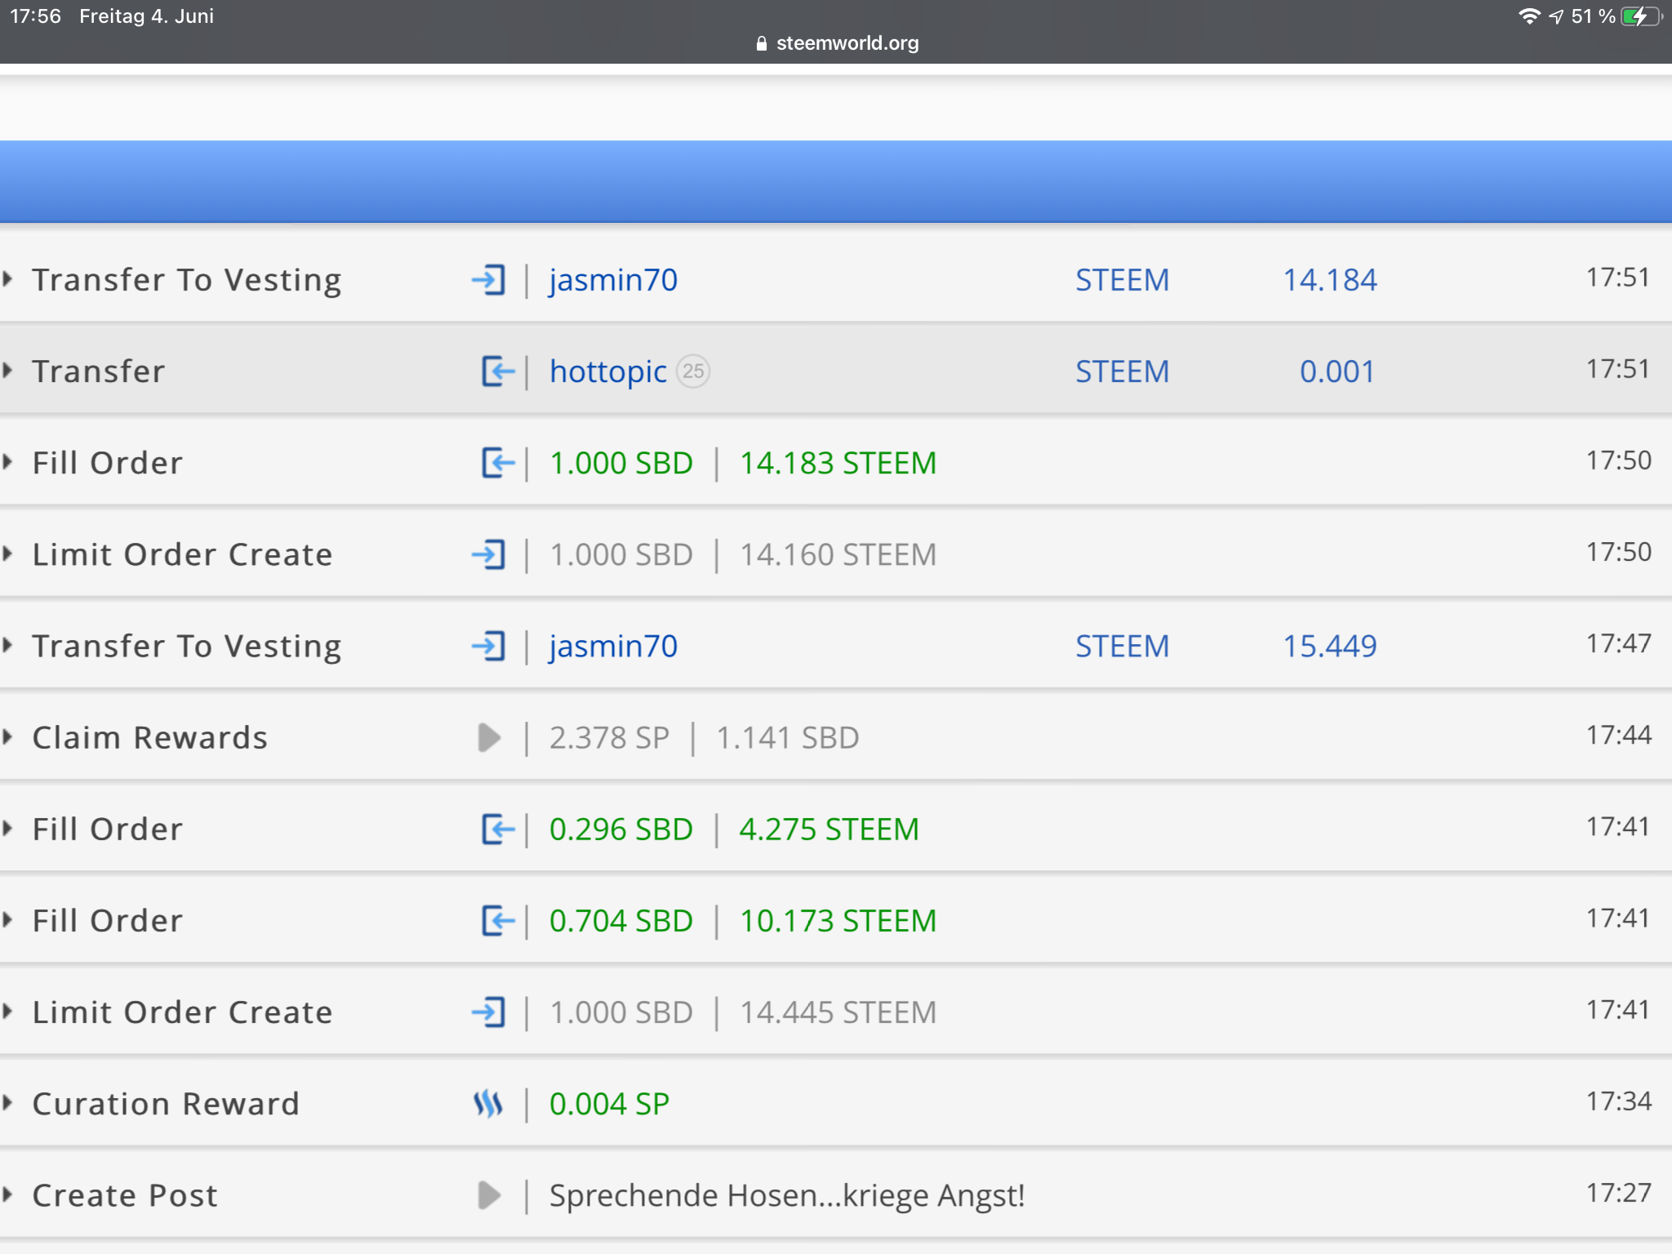Click gray play icon on Claim Rewards row
The height and width of the screenshot is (1254, 1672).
pyautogui.click(x=488, y=737)
